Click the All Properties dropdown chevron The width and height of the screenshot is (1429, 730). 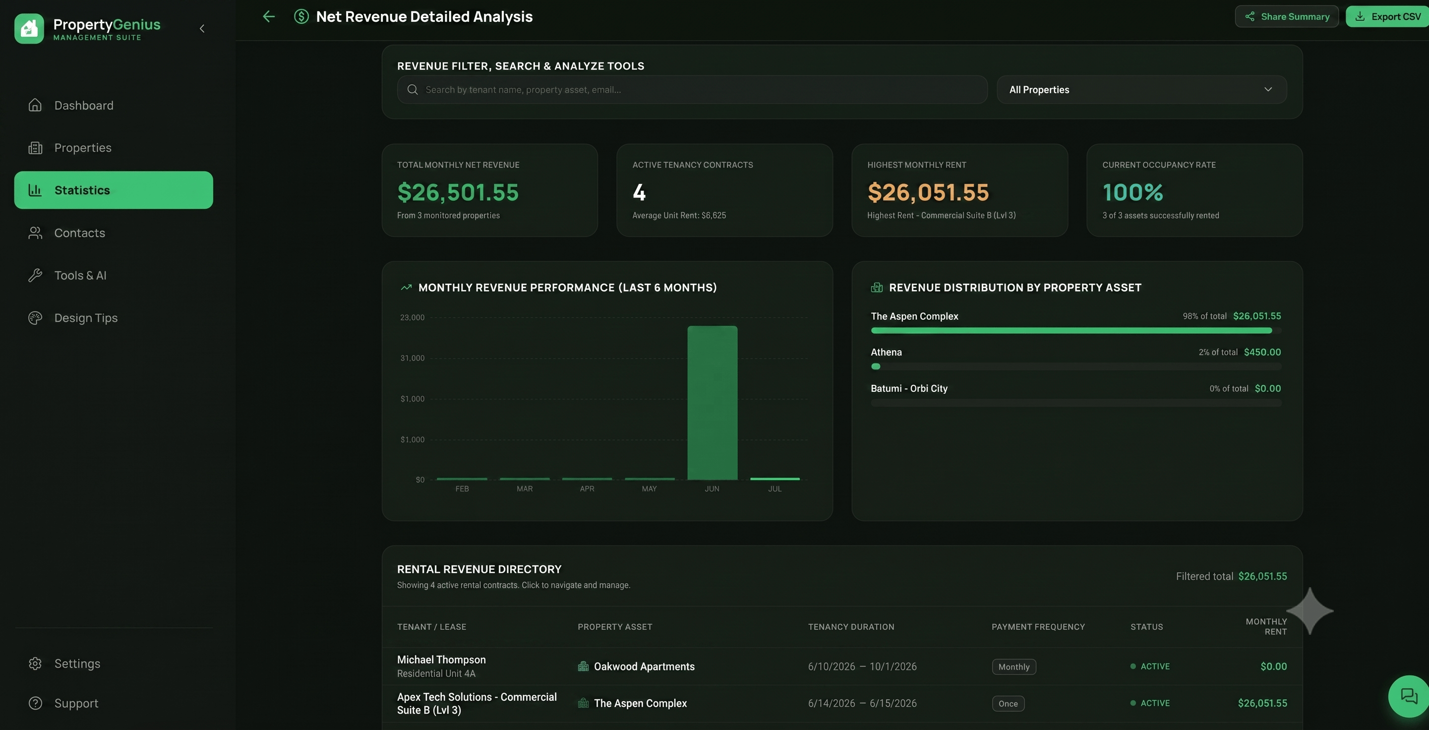pyautogui.click(x=1268, y=89)
